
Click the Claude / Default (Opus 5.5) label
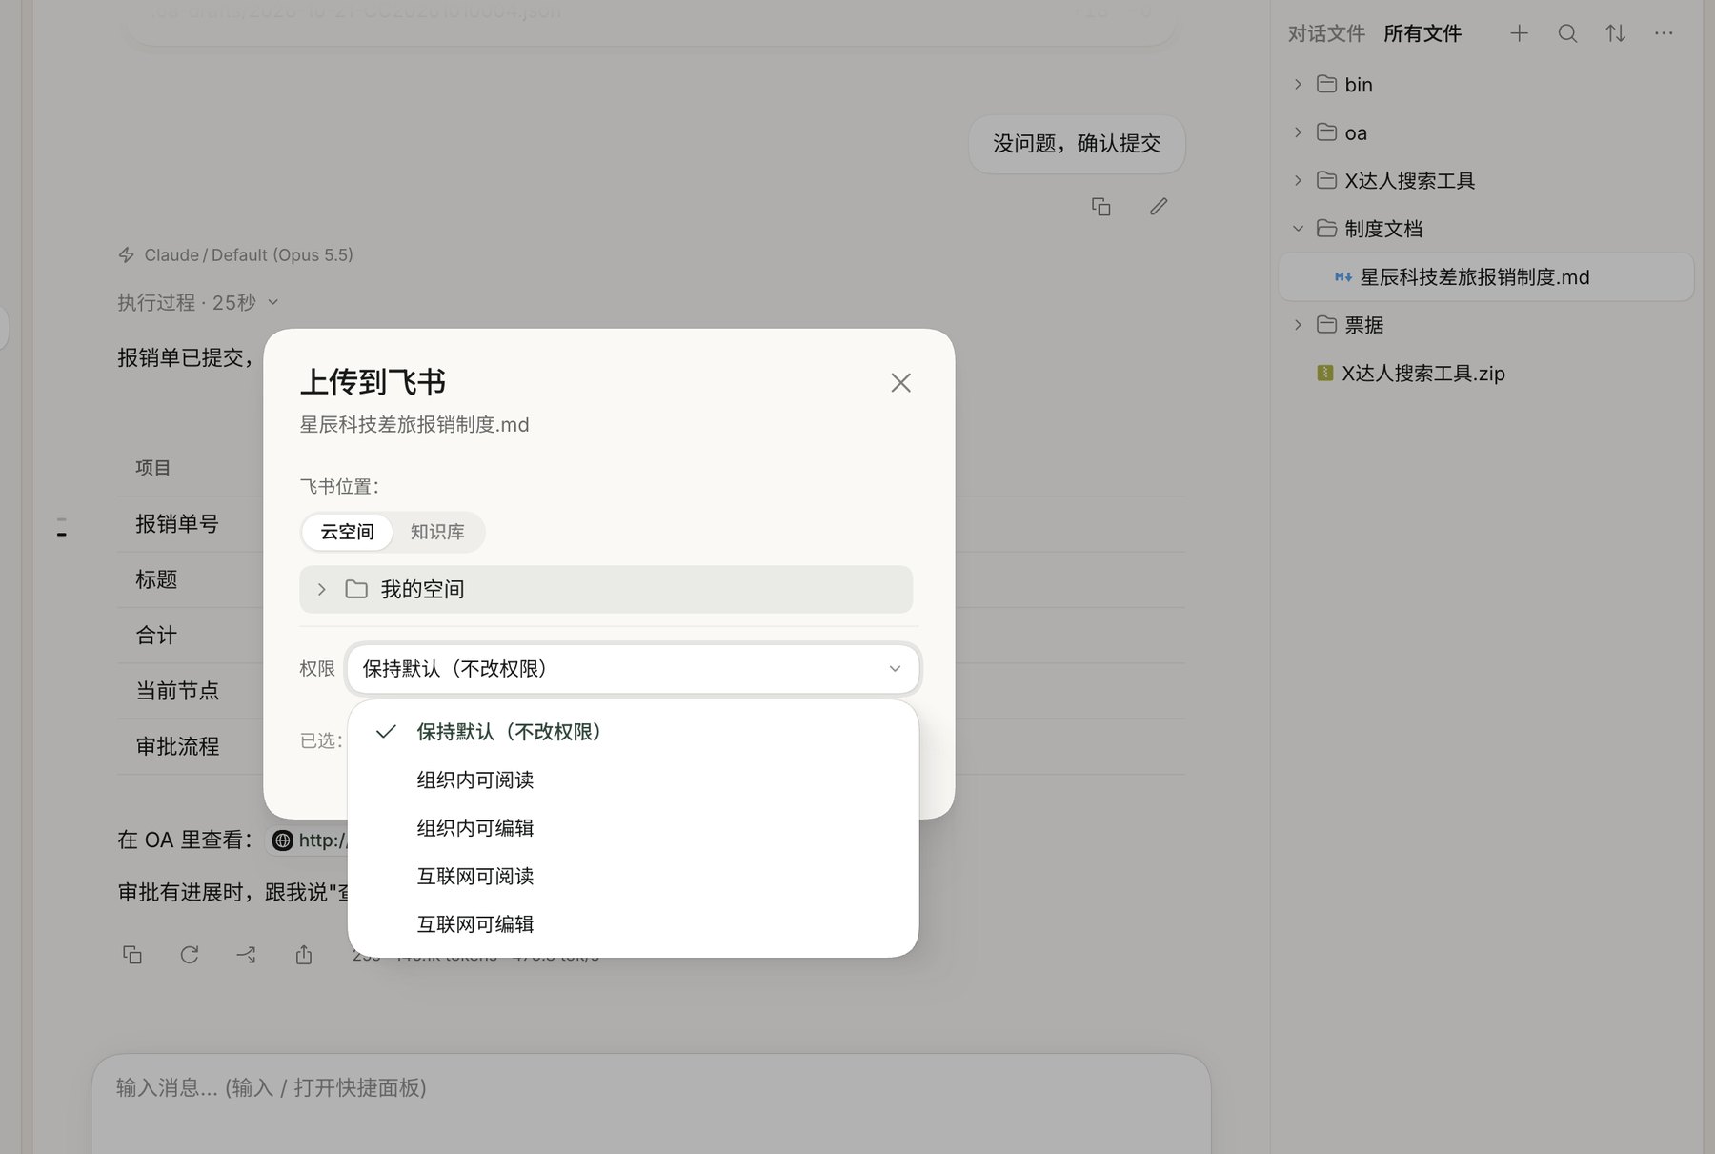pos(249,255)
